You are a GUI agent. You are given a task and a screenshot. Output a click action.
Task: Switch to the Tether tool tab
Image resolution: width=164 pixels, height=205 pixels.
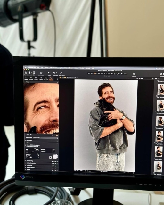31,78
